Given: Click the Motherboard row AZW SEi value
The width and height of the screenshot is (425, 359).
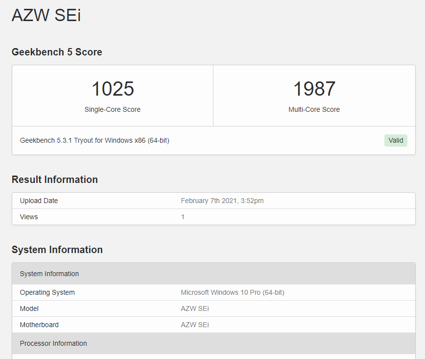Looking at the screenshot, I should pyautogui.click(x=195, y=325).
